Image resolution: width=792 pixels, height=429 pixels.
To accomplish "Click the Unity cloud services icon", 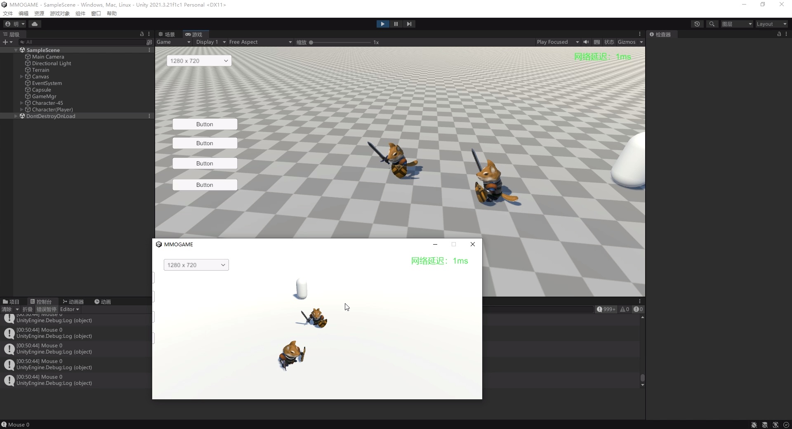I will 35,24.
